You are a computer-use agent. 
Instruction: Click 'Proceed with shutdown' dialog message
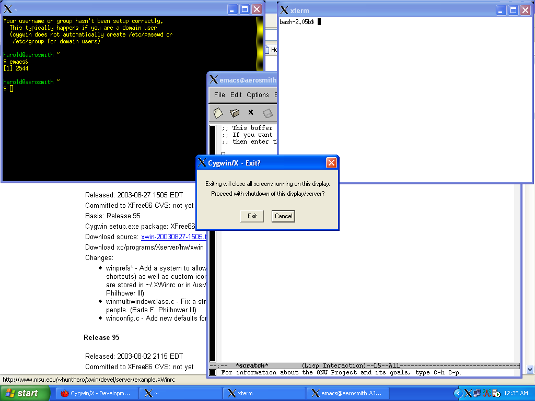point(268,194)
